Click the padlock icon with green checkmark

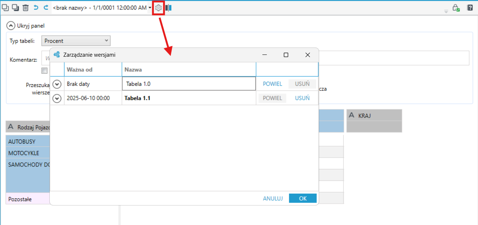pos(456,8)
